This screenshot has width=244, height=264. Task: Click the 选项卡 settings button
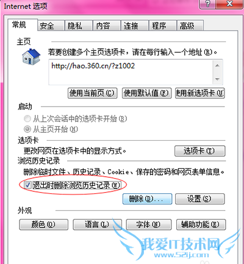pyautogui.click(x=200, y=151)
